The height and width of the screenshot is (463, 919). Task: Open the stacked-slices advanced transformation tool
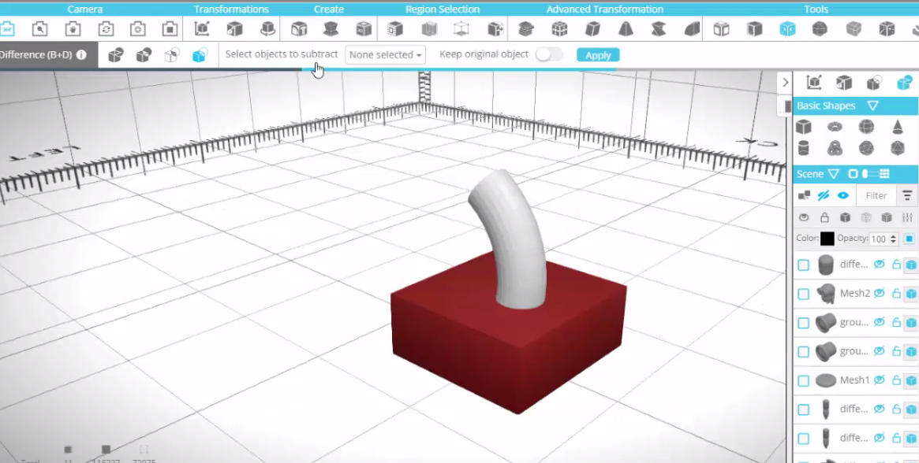point(526,28)
